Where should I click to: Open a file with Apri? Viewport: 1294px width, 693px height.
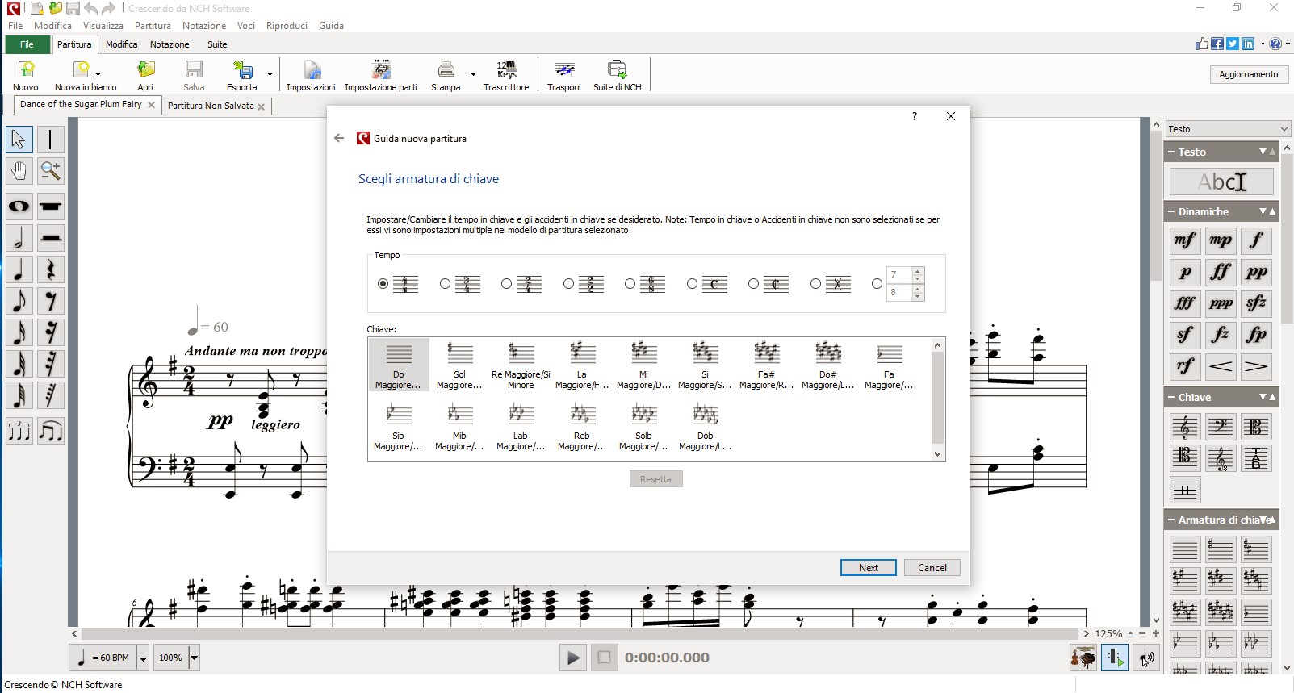[145, 76]
